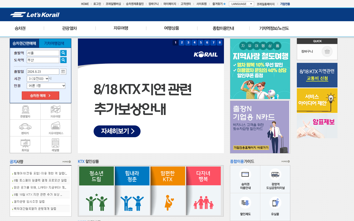Open the 여행상품 main menu
354x221 pixels.
(x=171, y=28)
